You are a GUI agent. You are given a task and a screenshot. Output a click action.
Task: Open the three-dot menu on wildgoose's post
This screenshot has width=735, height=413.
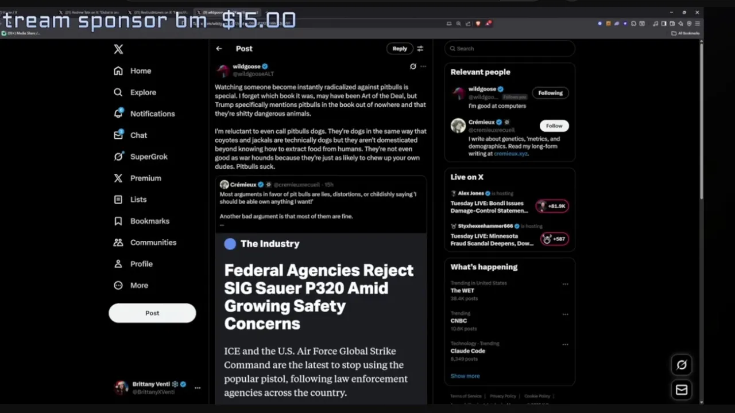(x=423, y=67)
